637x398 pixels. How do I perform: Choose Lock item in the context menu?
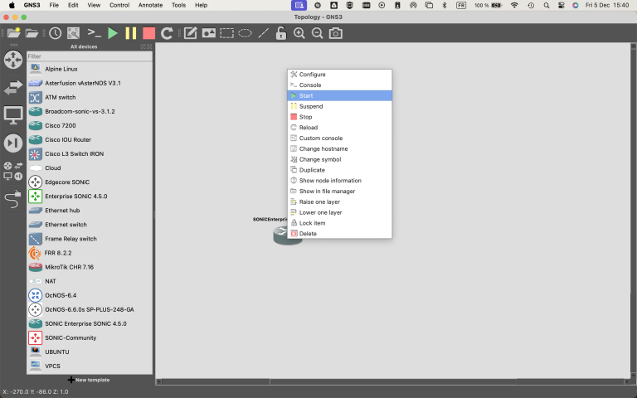312,223
